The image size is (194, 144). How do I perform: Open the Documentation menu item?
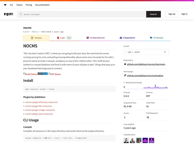42,5
